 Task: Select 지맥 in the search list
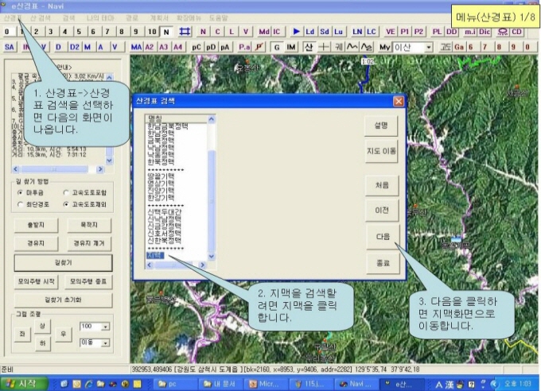[155, 256]
